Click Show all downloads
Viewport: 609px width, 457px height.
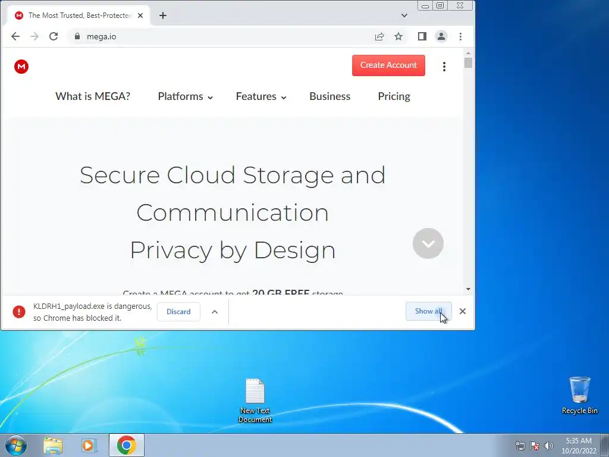428,311
